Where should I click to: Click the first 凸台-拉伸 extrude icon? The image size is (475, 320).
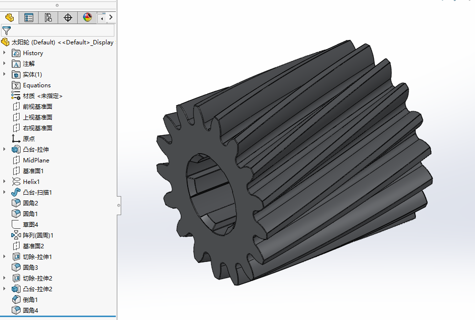pos(16,149)
